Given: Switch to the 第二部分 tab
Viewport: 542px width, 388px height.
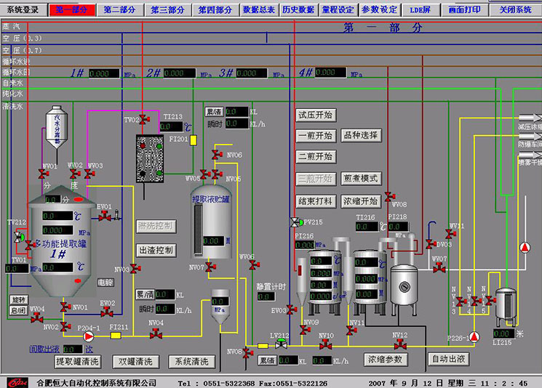Looking at the screenshot, I should click(x=119, y=9).
